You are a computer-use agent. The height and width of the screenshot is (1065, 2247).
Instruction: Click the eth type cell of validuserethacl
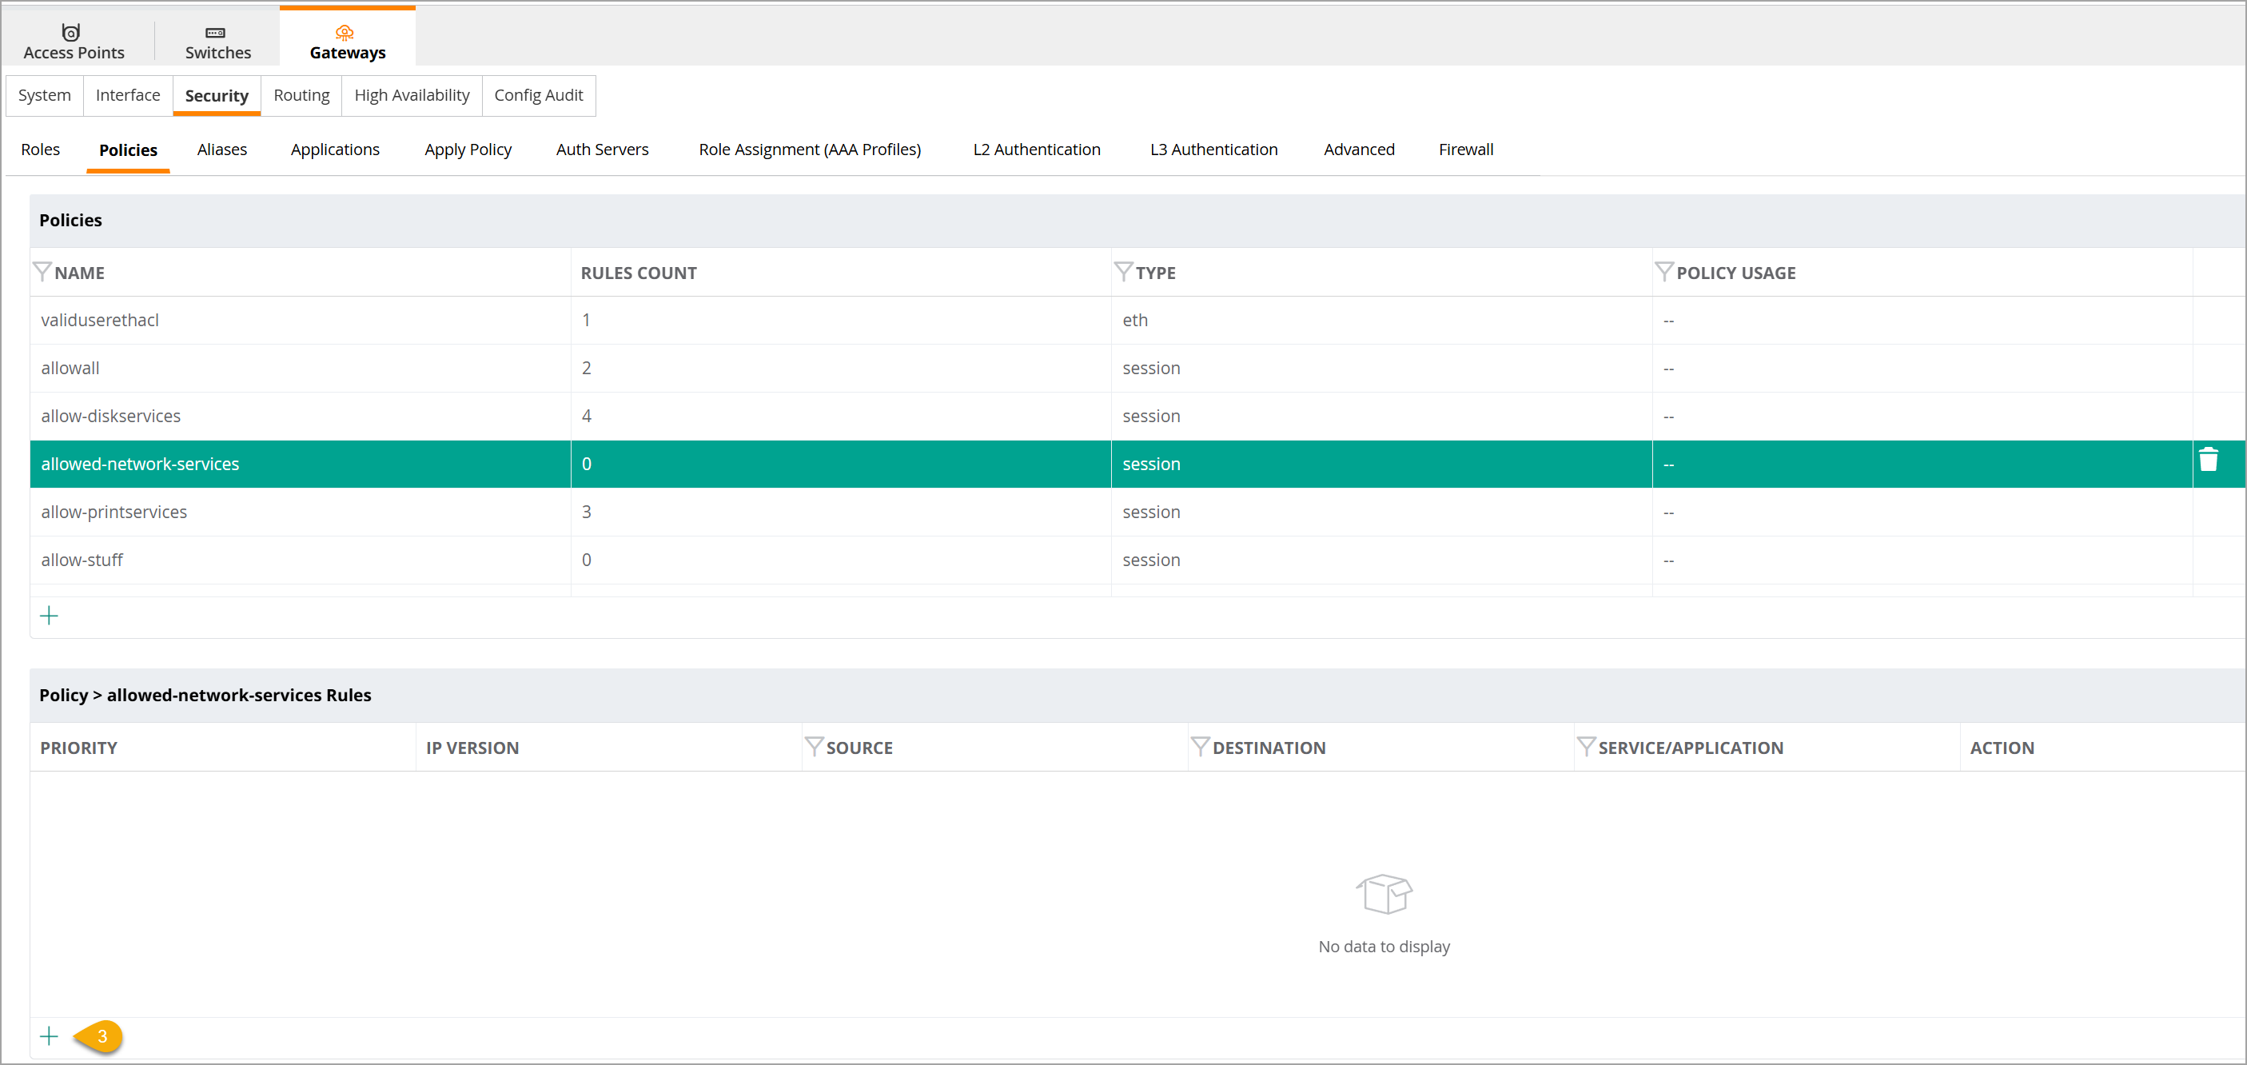(x=1382, y=320)
